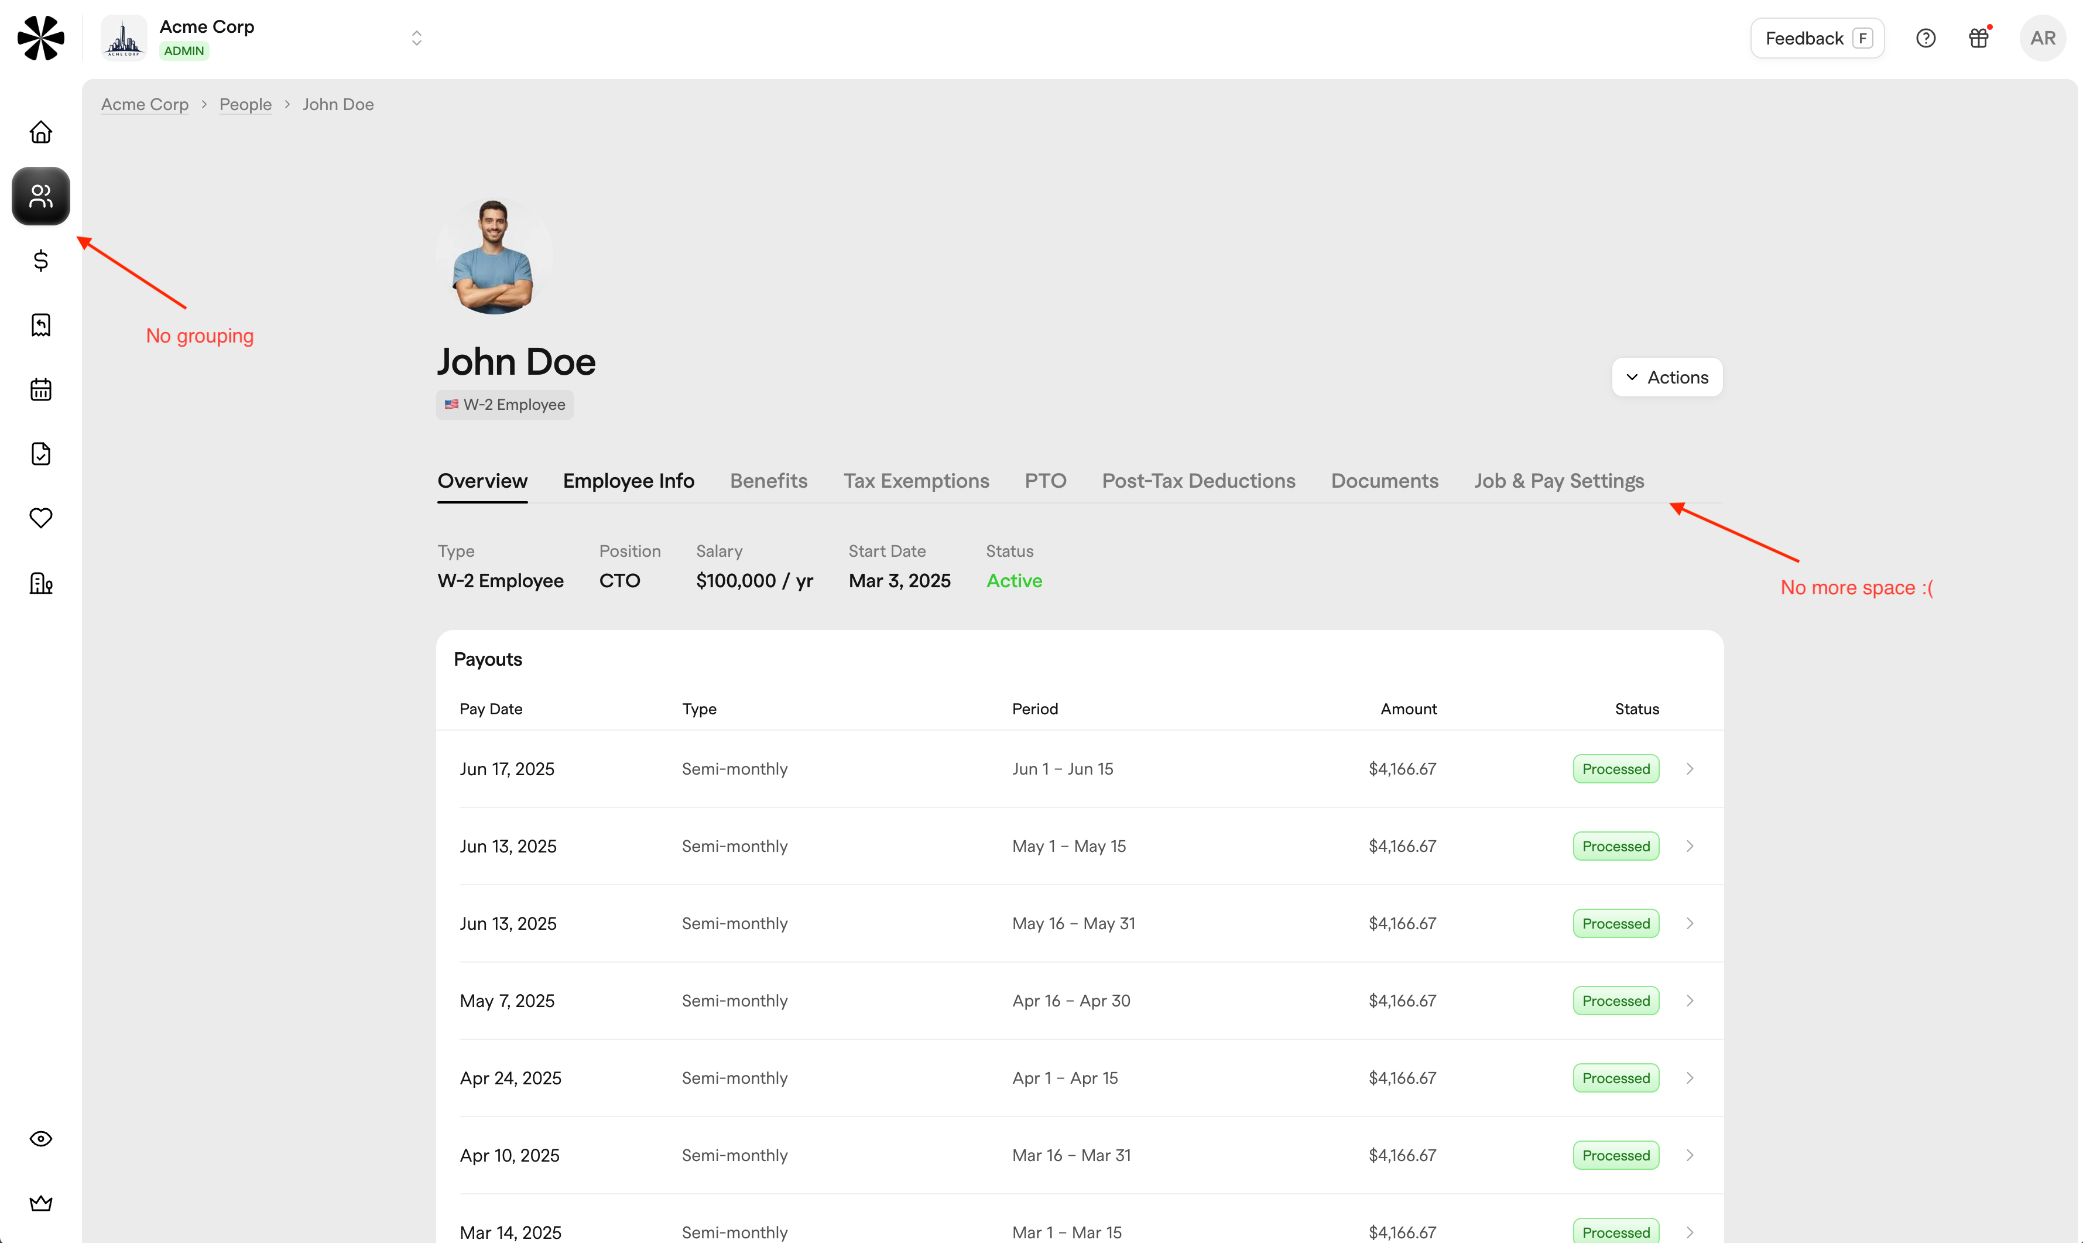Open the calendar sidebar icon
Image resolution: width=2083 pixels, height=1243 pixels.
[x=40, y=389]
